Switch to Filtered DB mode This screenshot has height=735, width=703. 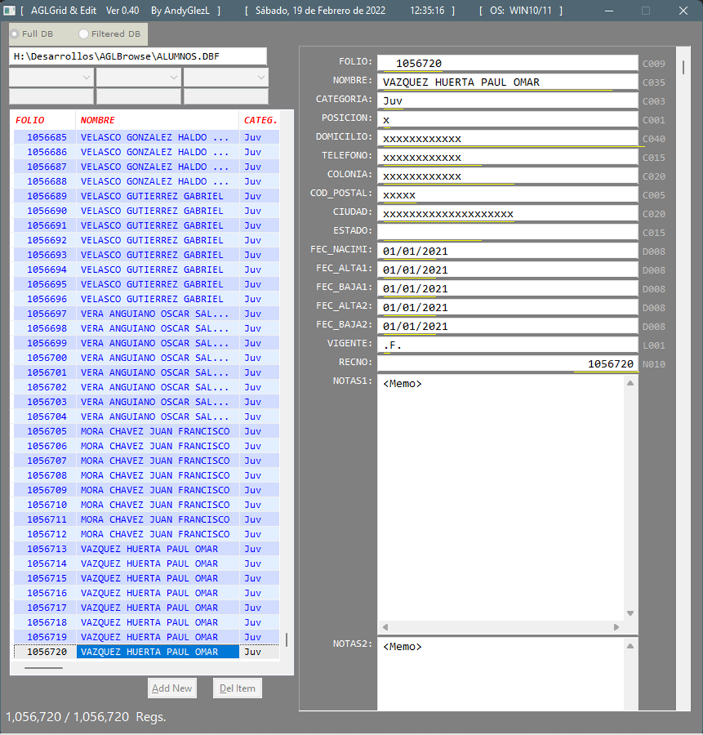point(83,35)
